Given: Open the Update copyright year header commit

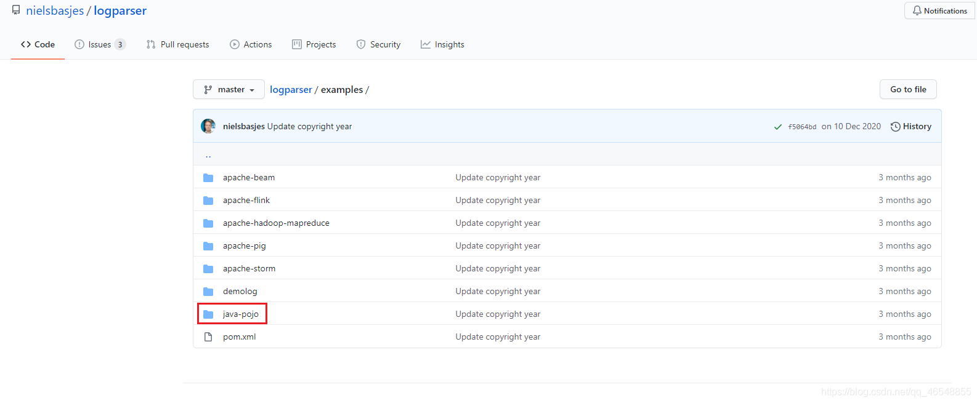Looking at the screenshot, I should 310,126.
